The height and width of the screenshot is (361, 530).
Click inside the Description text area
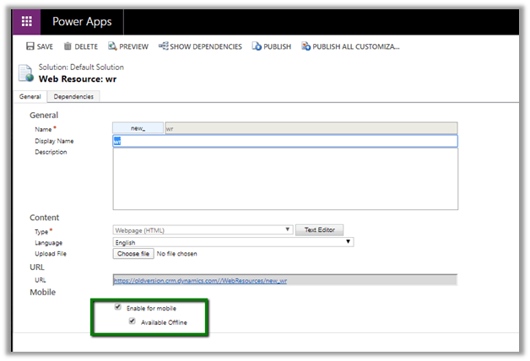pyautogui.click(x=284, y=178)
